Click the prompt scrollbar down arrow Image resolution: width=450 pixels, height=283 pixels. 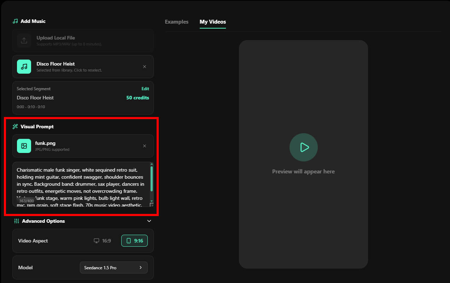152,201
